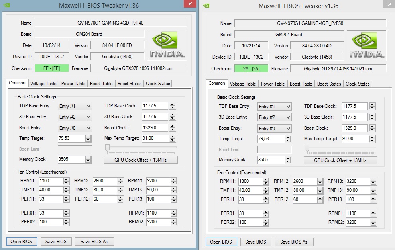Click GPU Clock Offset + 13MHz in left window
This screenshot has width=395, height=250.
tap(141, 160)
